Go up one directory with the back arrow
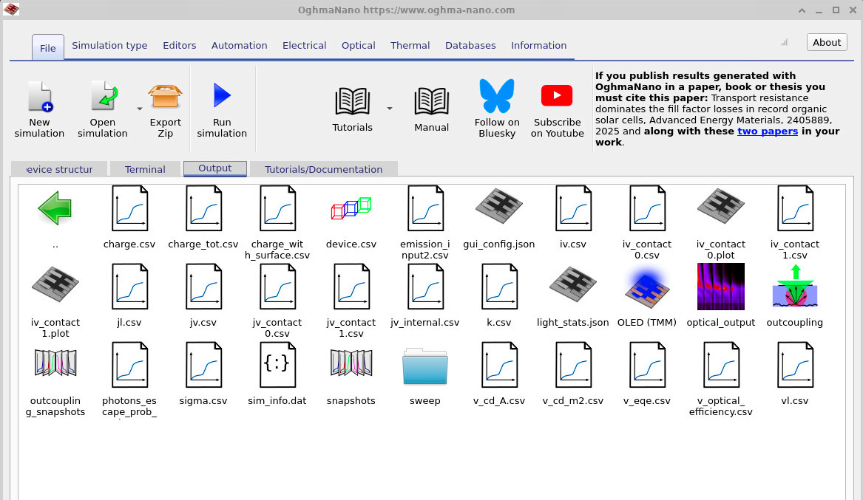863x500 pixels. pos(55,208)
